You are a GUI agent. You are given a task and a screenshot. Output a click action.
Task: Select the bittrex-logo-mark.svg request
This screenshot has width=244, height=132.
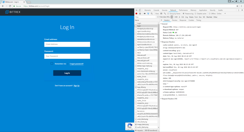(146, 66)
